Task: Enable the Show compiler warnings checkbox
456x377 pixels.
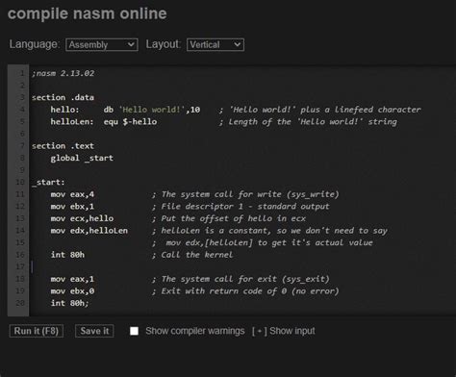Action: (134, 331)
